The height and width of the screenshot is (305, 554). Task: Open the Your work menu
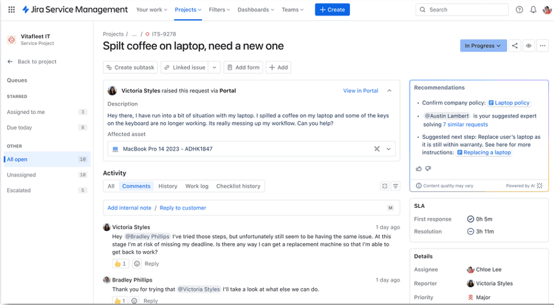pyautogui.click(x=152, y=10)
